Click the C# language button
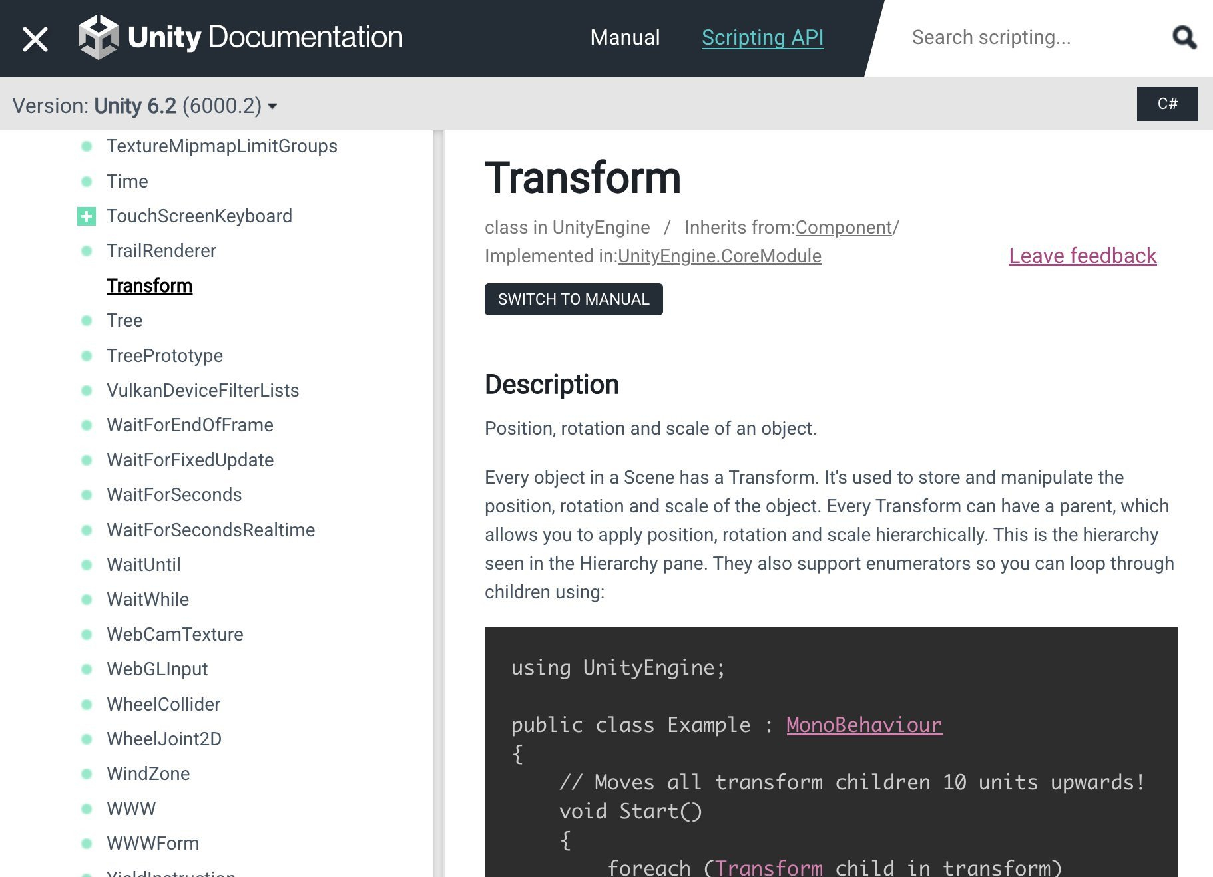1213x877 pixels. pyautogui.click(x=1167, y=104)
